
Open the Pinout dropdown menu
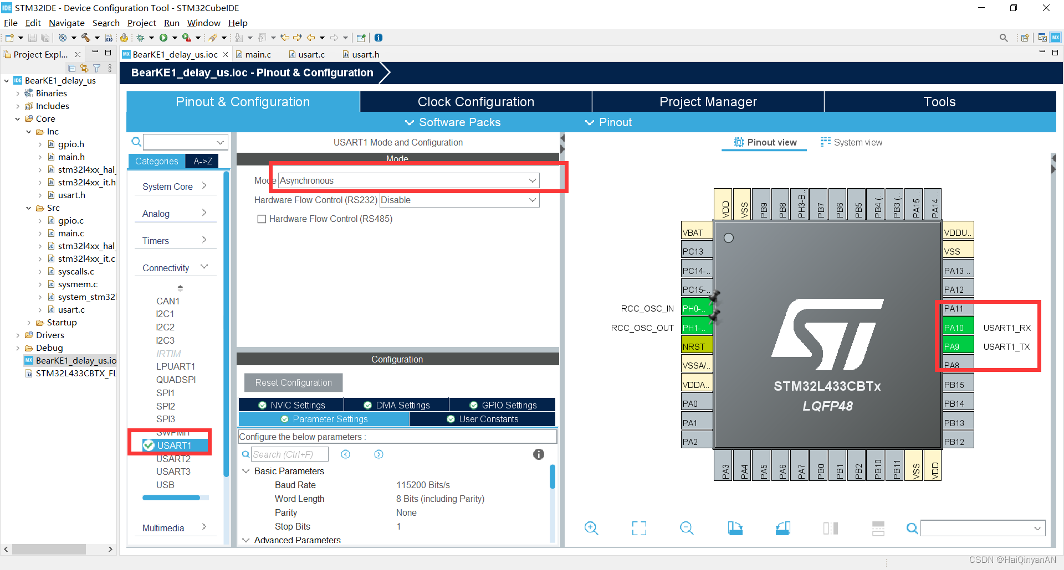(x=608, y=122)
